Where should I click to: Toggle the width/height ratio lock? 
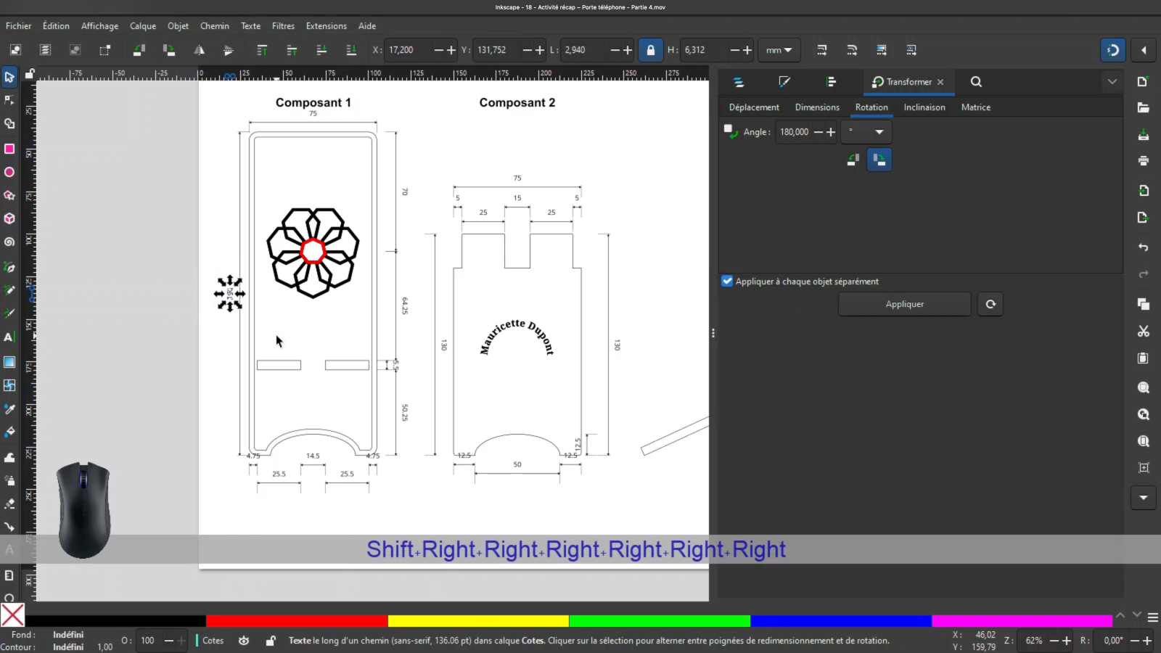pyautogui.click(x=651, y=50)
